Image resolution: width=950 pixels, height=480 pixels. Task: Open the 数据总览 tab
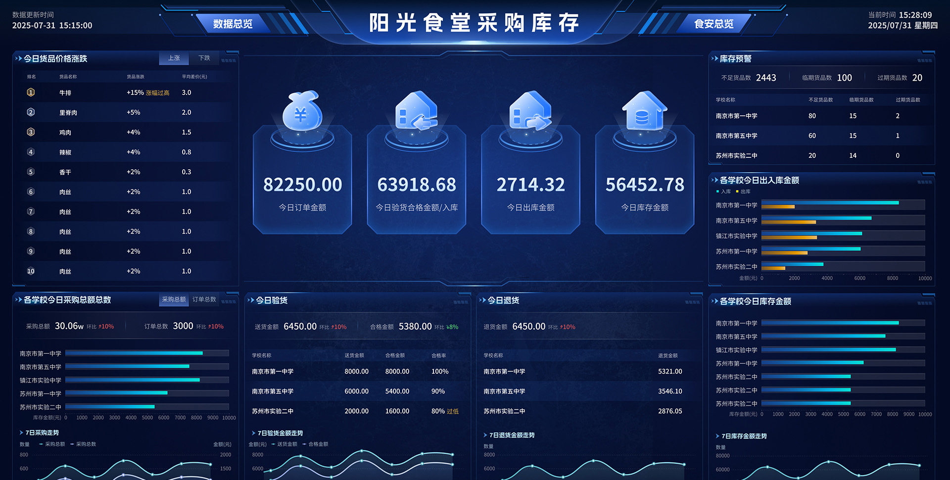tap(234, 23)
